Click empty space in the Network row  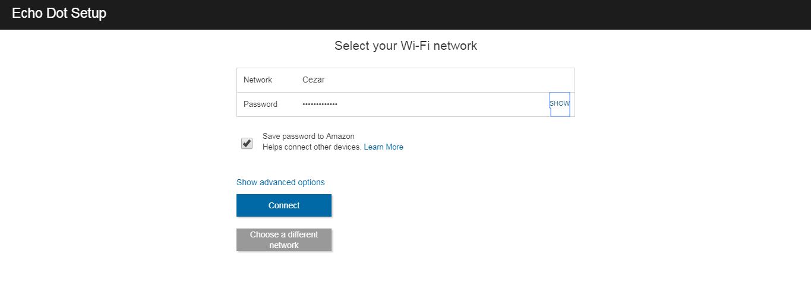pos(452,80)
